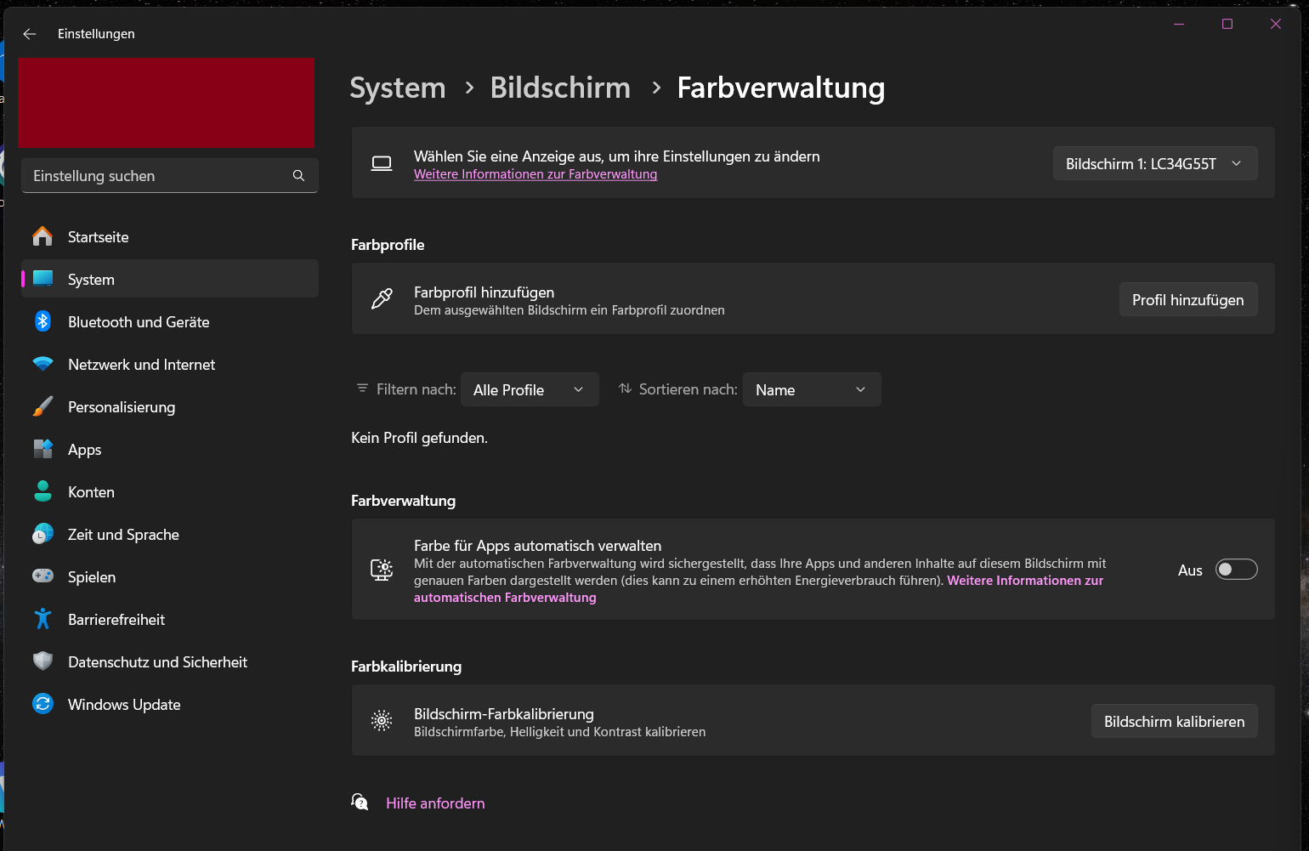Image resolution: width=1309 pixels, height=851 pixels.
Task: Select the Spielen controller icon
Action: (42, 576)
